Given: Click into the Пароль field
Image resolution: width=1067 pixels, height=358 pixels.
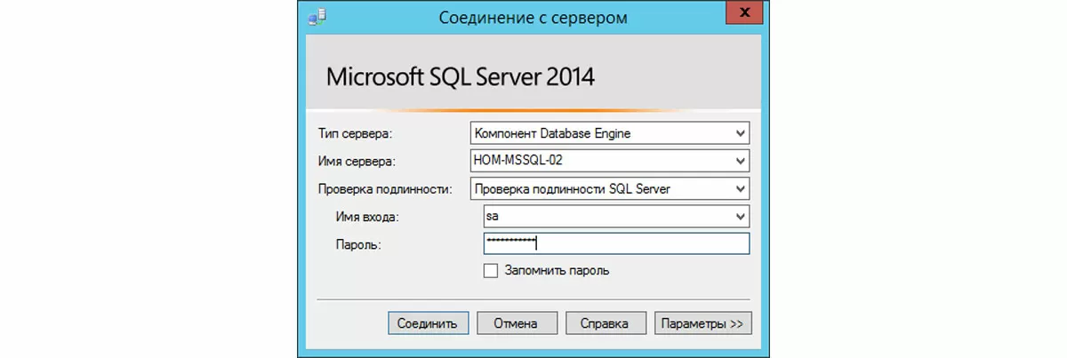Looking at the screenshot, I should pyautogui.click(x=616, y=243).
